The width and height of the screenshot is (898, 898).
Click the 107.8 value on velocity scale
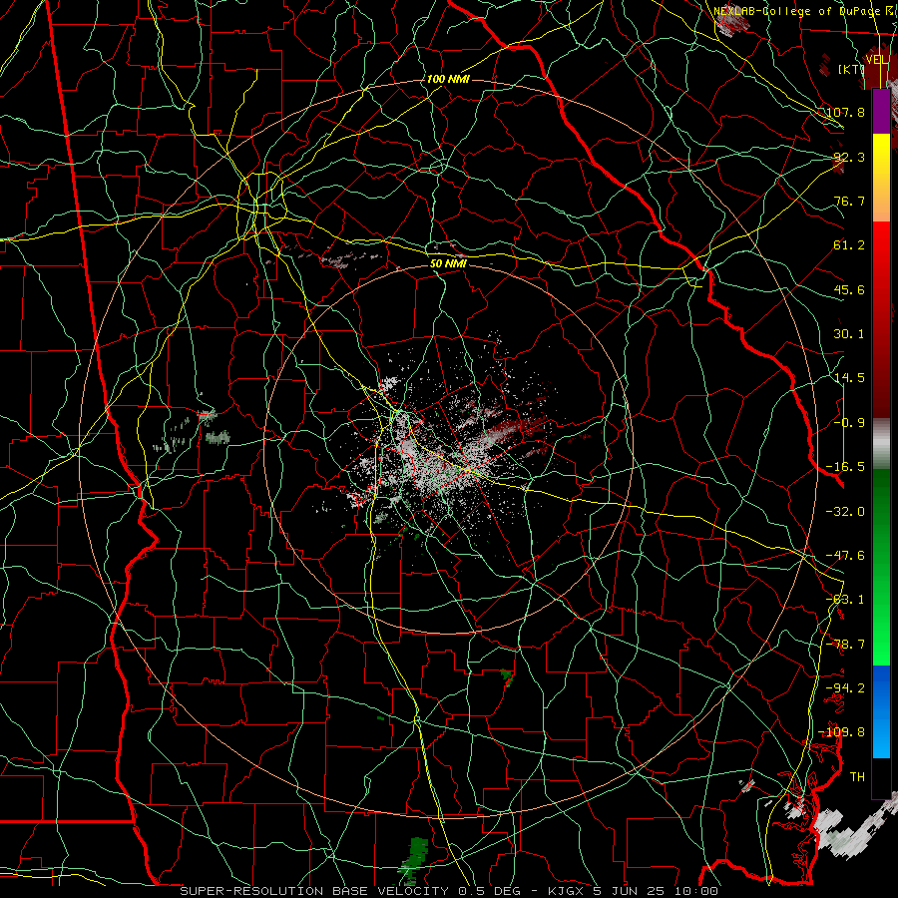pyautogui.click(x=846, y=112)
